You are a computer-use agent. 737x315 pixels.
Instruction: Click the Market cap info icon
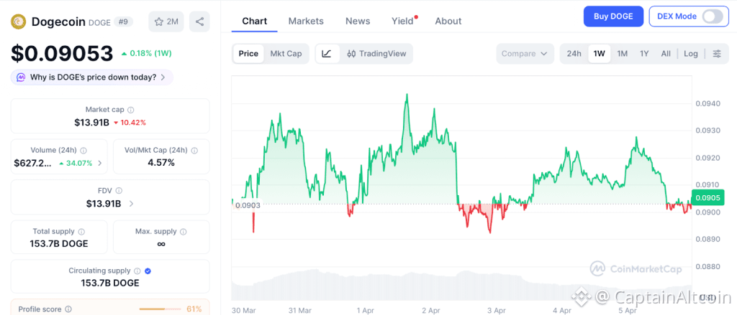click(x=130, y=110)
